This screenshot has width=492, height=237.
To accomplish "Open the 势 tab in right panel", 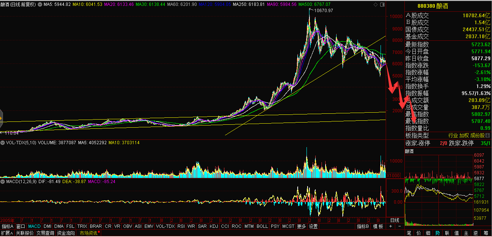I will pos(437,233).
